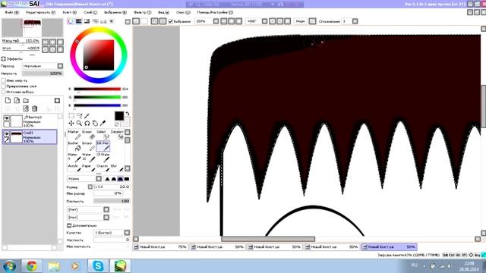
Task: Toggle the Источник выбора checkbox
Action: 4,92
